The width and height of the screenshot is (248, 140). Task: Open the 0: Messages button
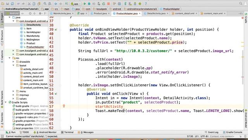[86, 132]
